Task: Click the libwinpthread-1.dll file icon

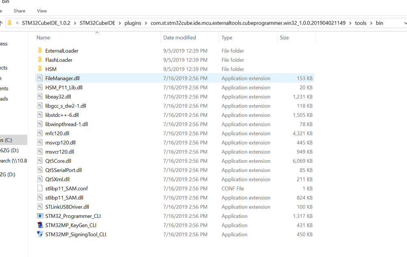Action: 40,124
